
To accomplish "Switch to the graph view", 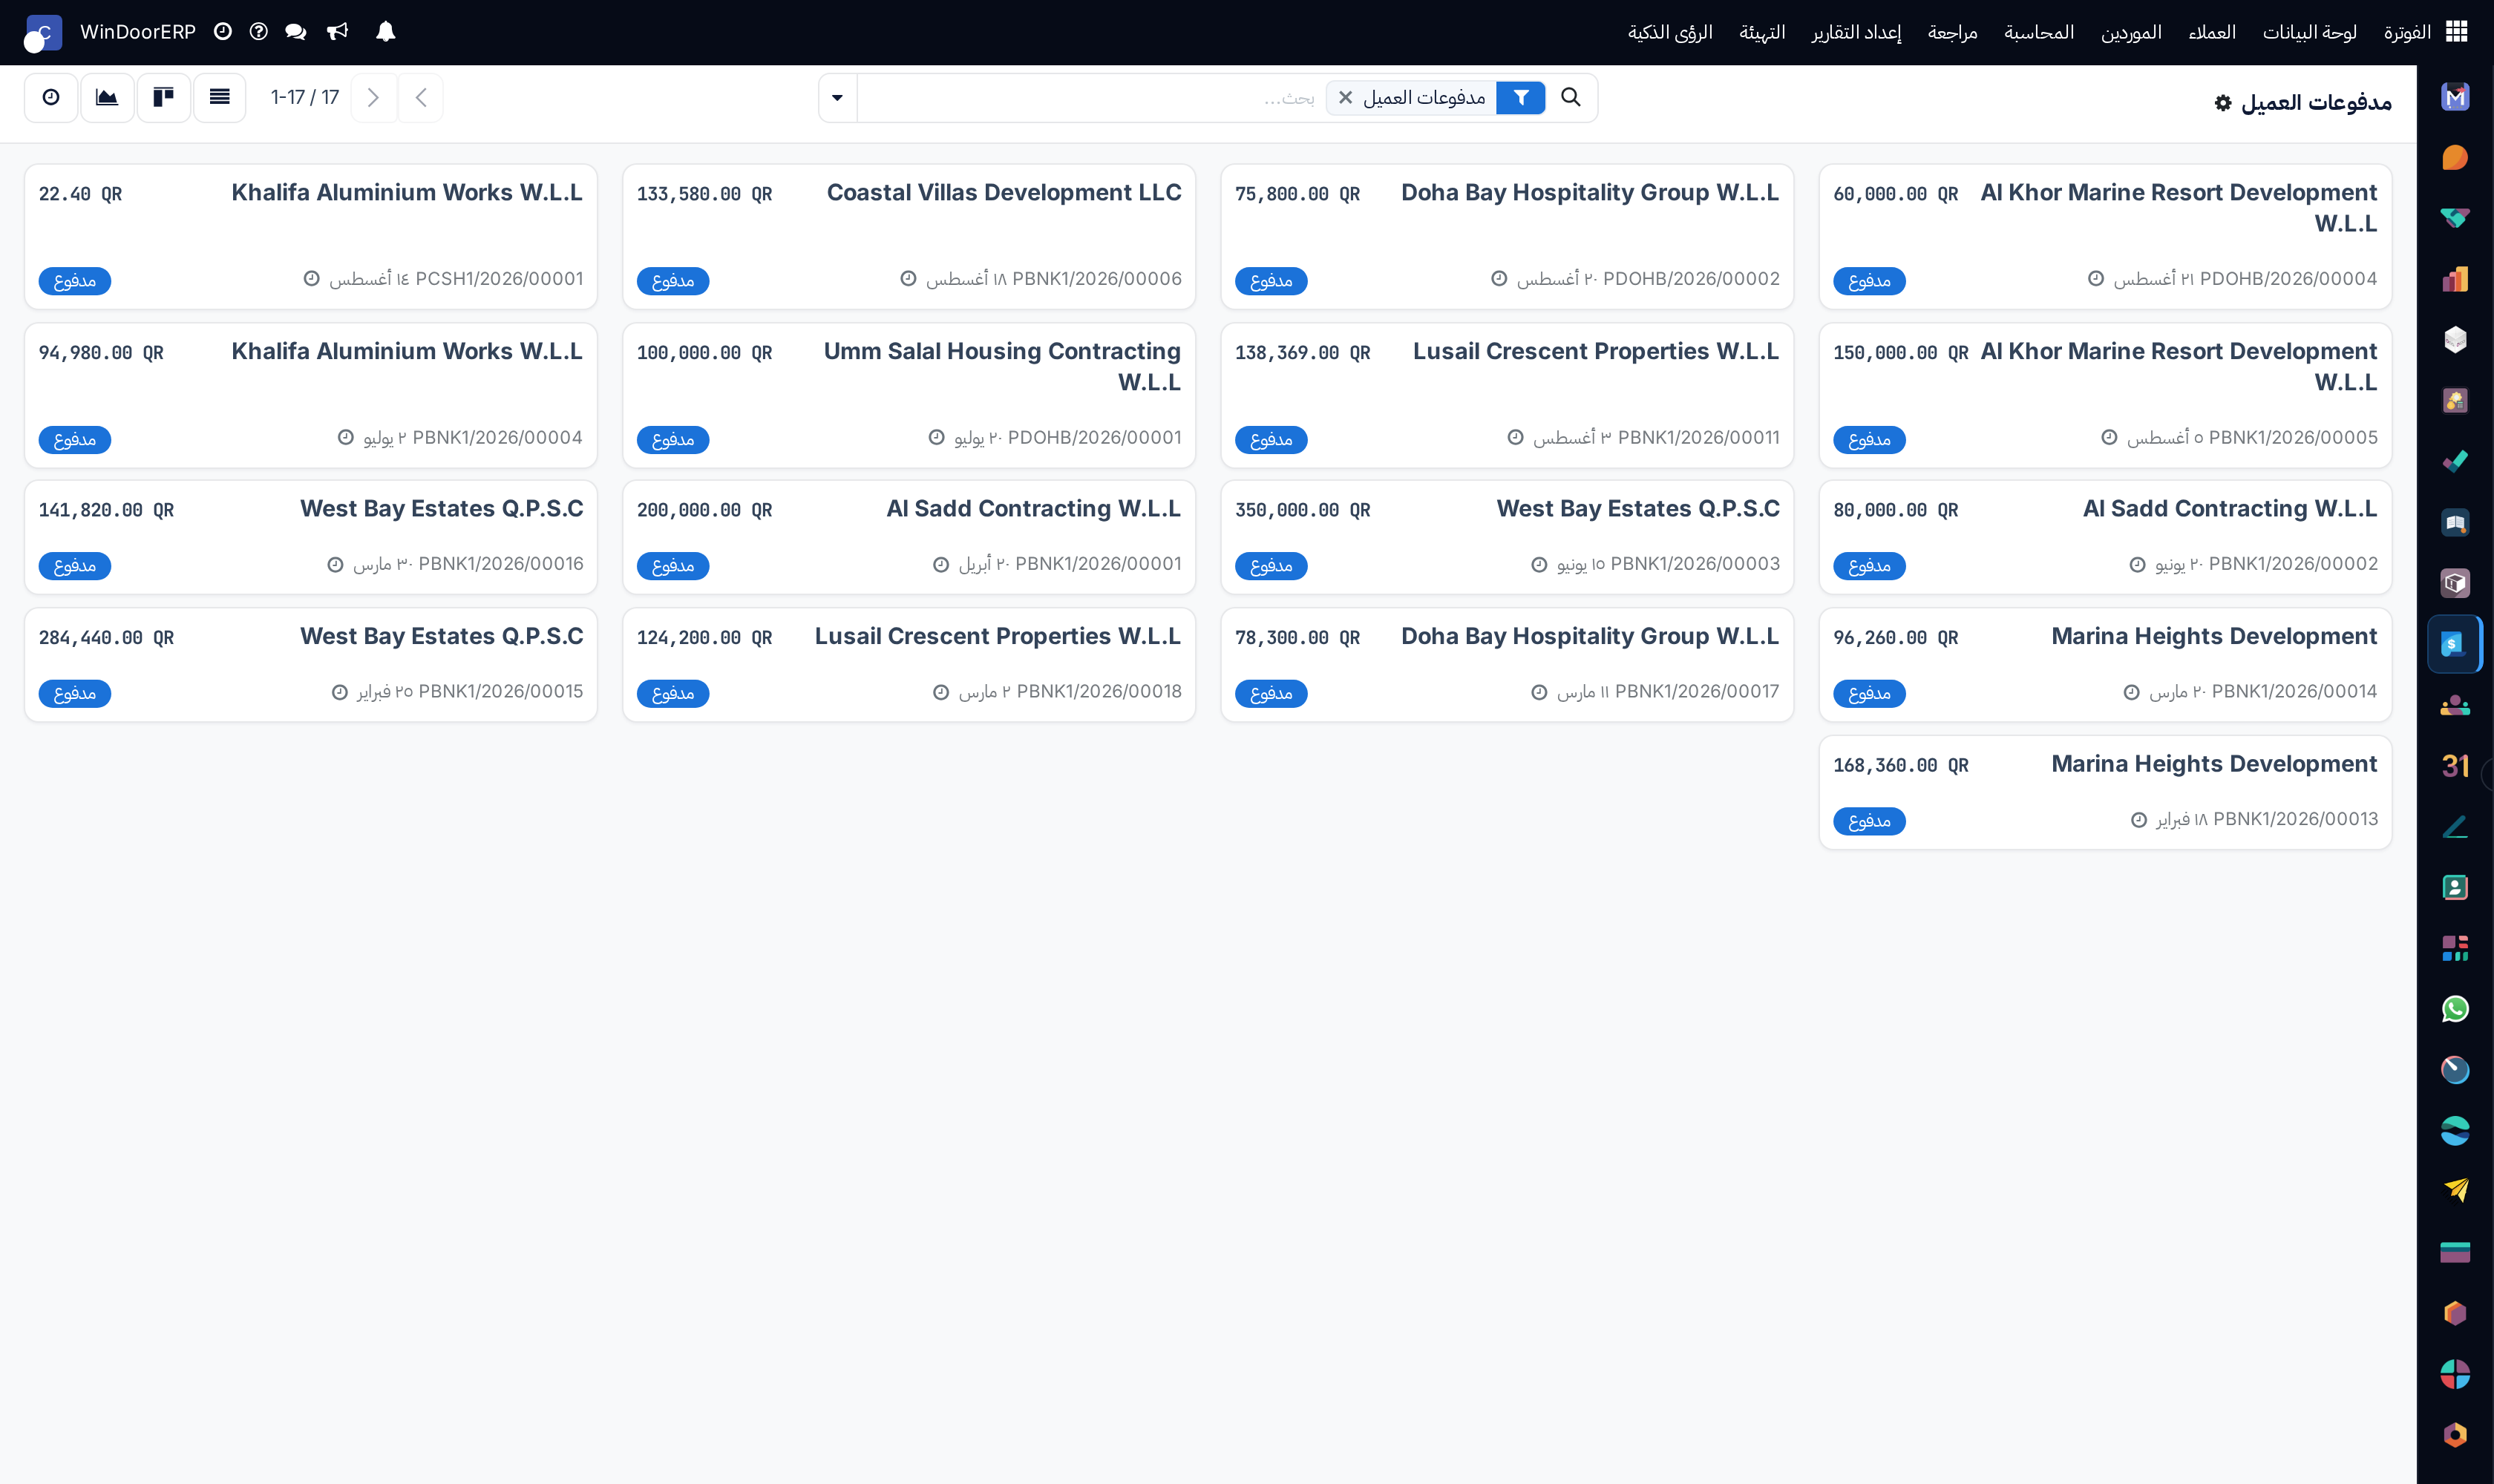I will [107, 97].
